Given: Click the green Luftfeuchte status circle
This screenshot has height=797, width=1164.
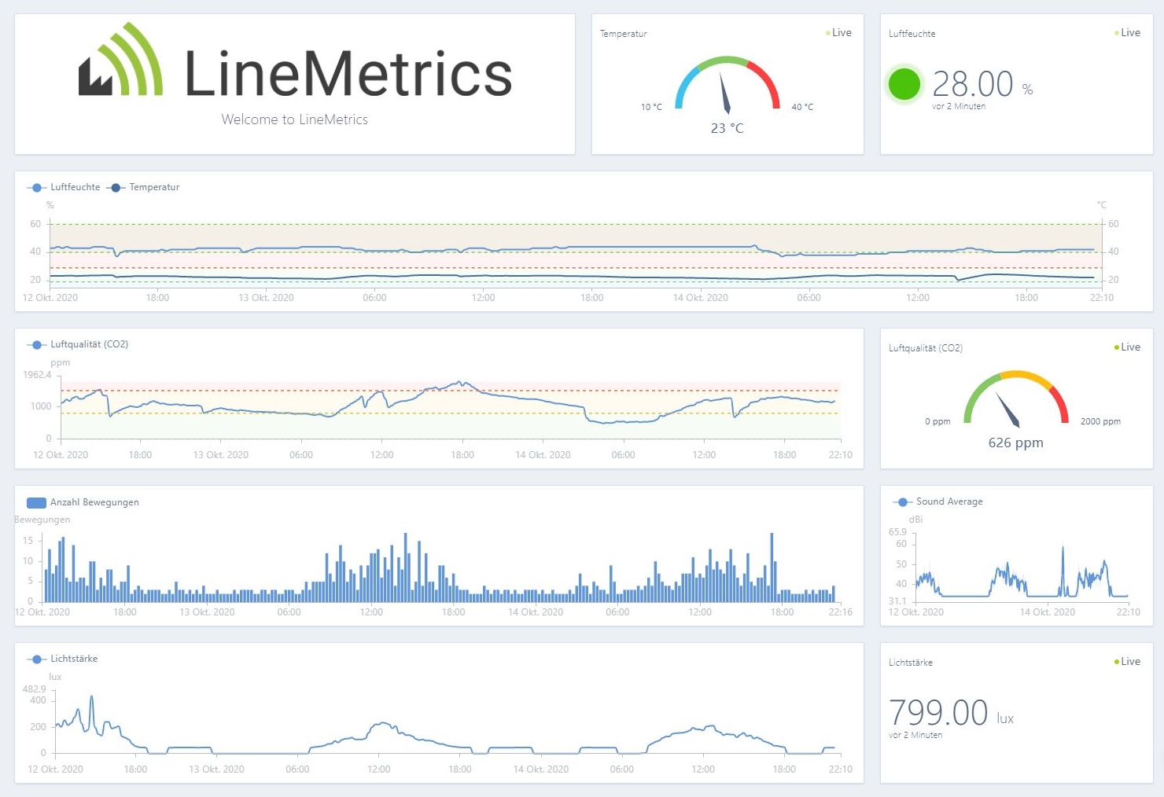Looking at the screenshot, I should click(x=904, y=84).
